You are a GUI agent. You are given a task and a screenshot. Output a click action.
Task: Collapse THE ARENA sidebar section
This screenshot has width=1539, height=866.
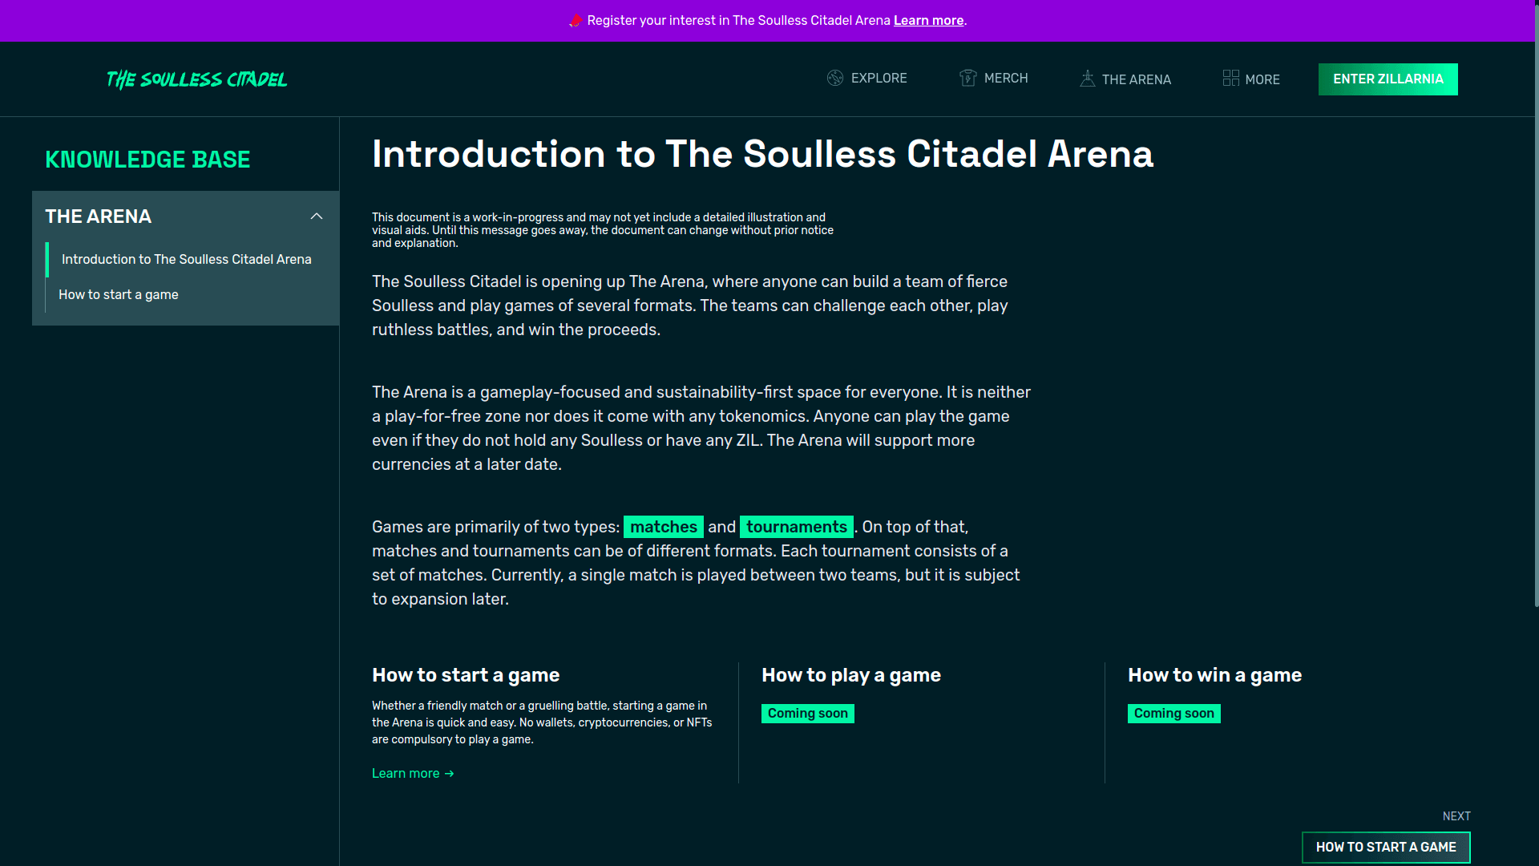[x=316, y=216]
